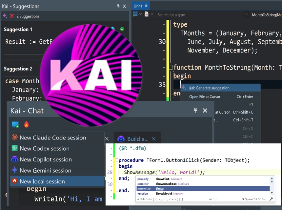
Task: Click the local session home icon
Action: tap(14, 181)
